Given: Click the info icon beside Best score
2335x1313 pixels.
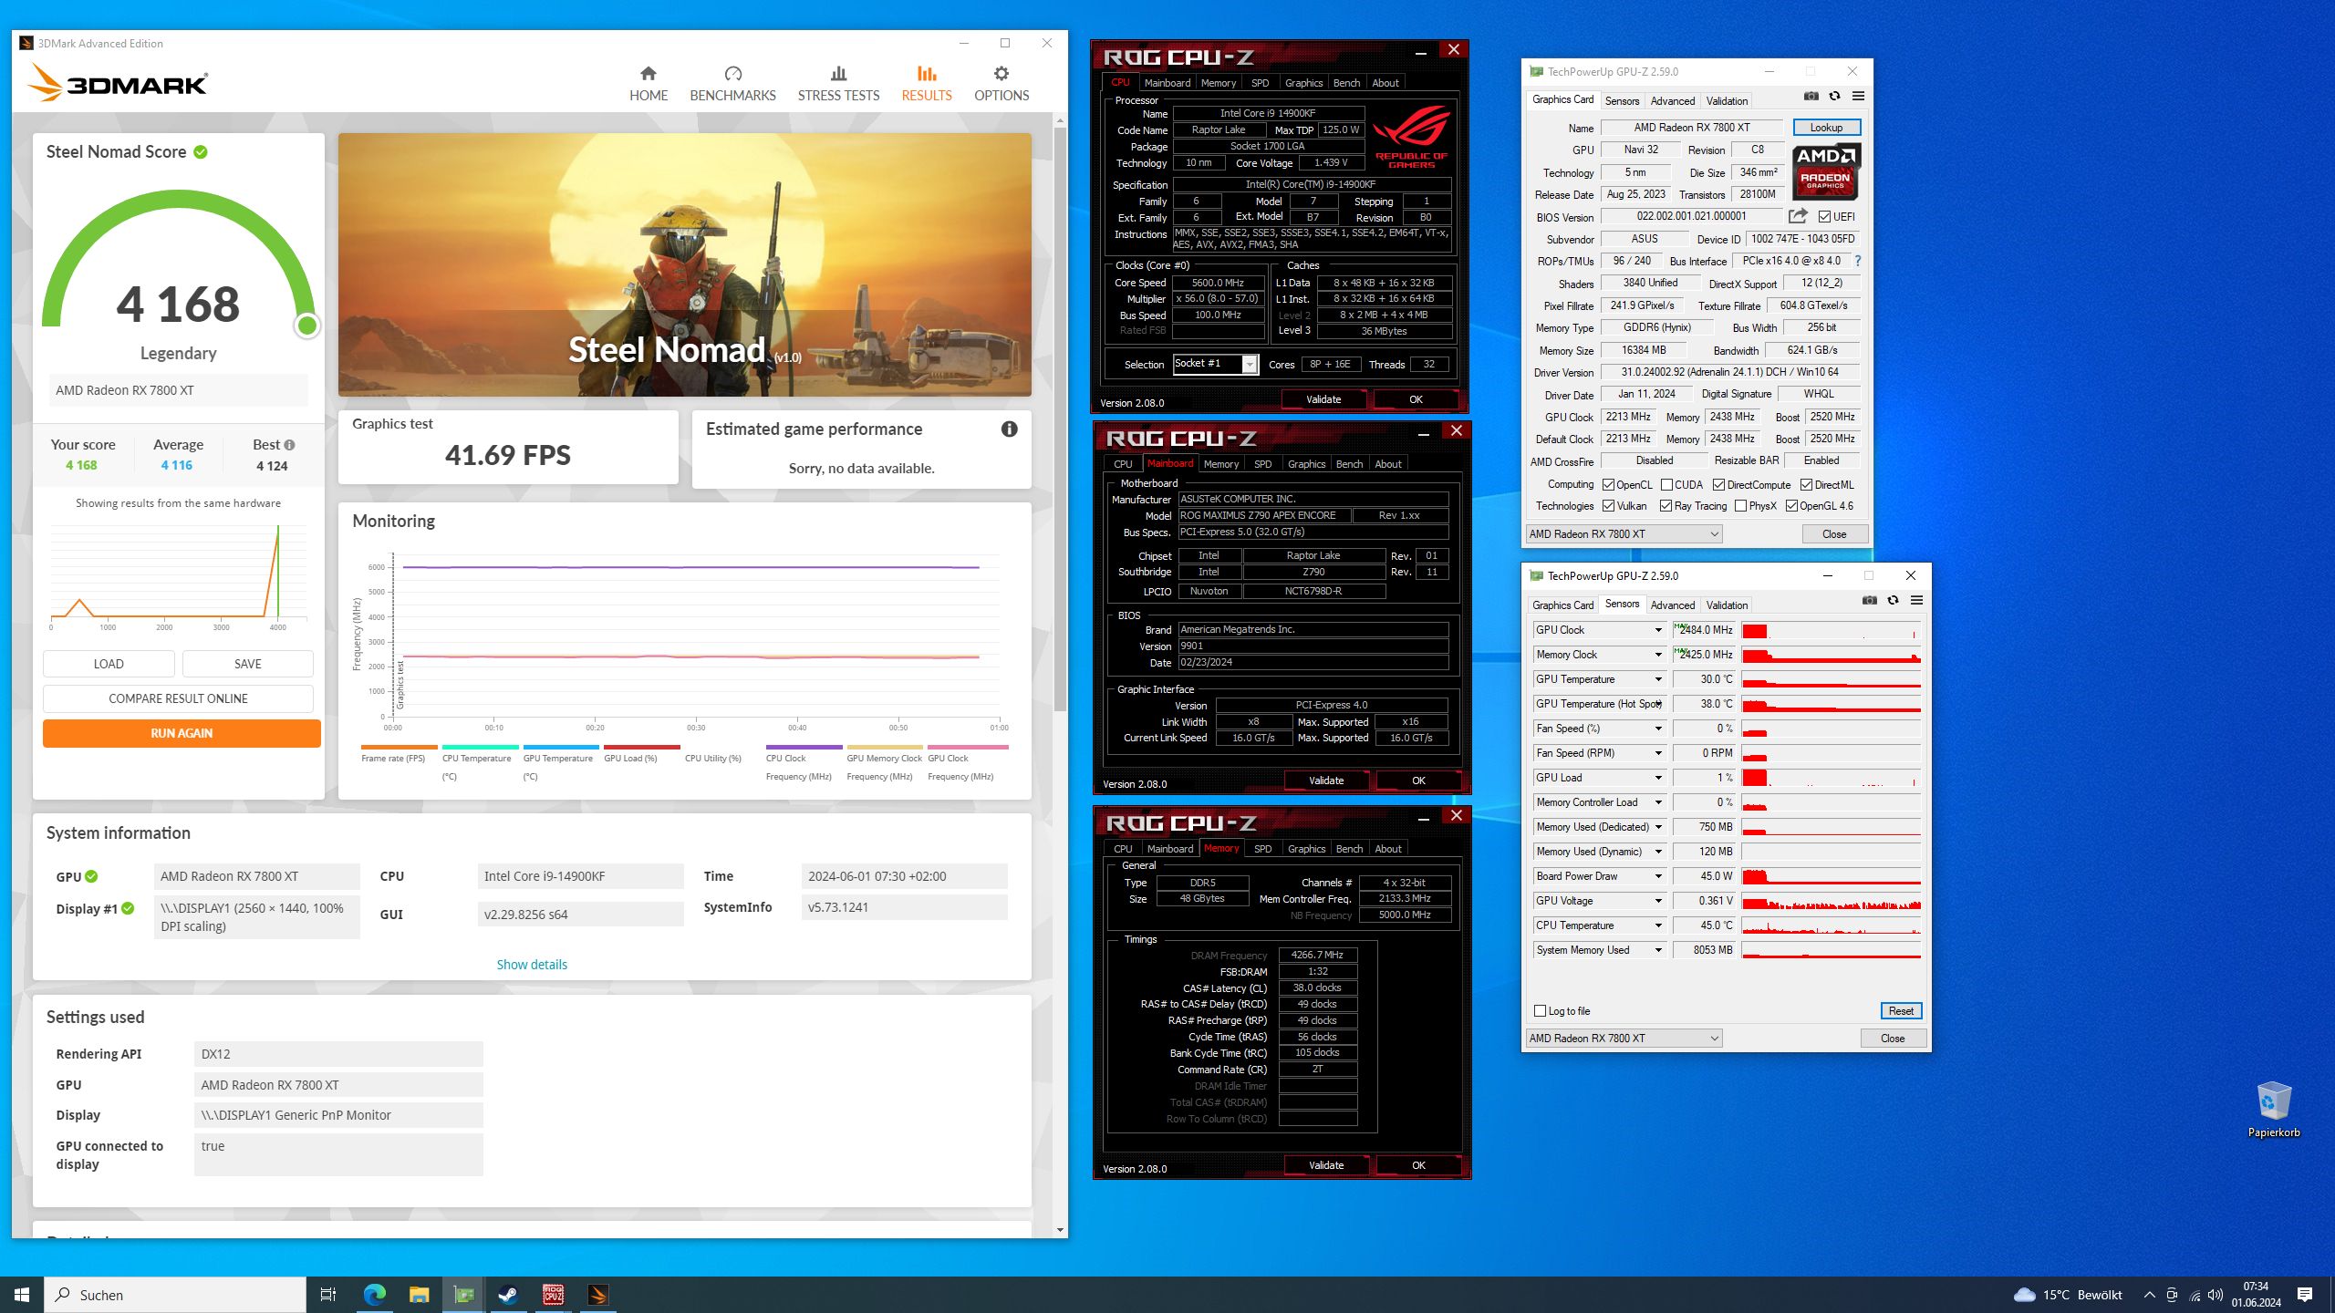Looking at the screenshot, I should click(x=289, y=445).
